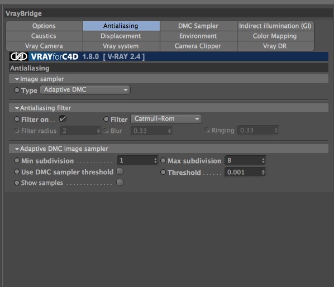Switch to the Vray system tab
The image size is (334, 287).
click(x=121, y=46)
